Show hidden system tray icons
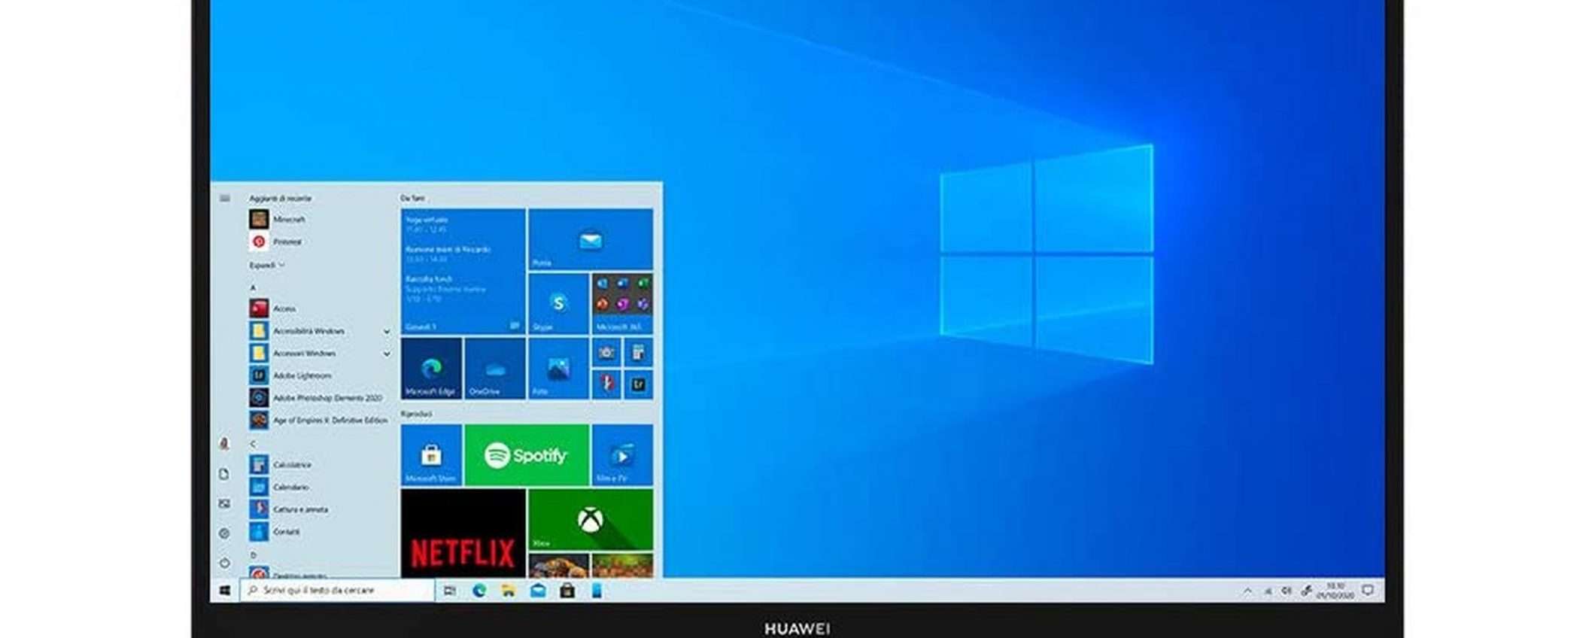Screen dimensions: 1595x638 (1247, 591)
